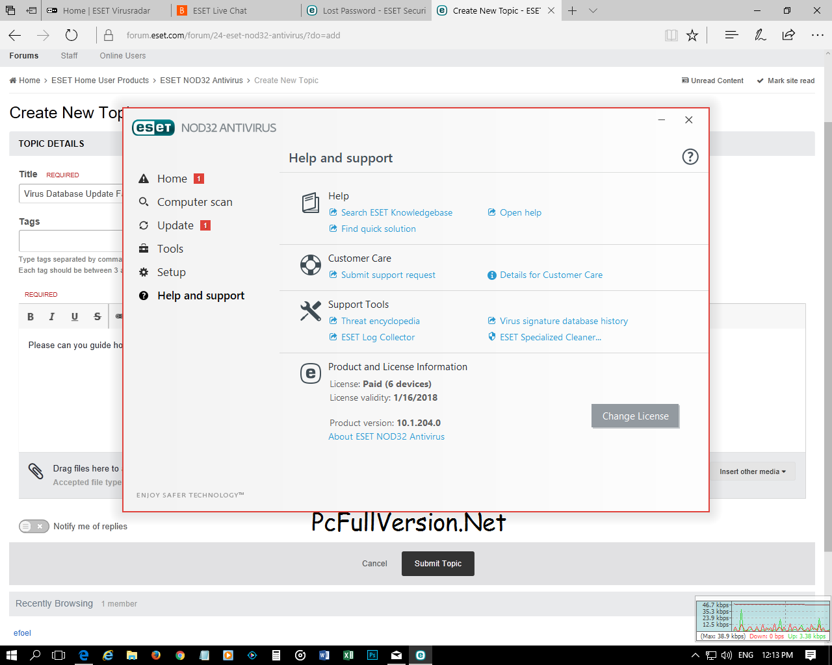
Task: Open Virus signature database history
Action: pos(564,321)
